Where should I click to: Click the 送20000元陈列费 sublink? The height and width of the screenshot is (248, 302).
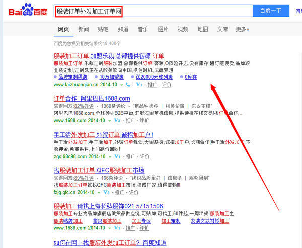click(155, 77)
